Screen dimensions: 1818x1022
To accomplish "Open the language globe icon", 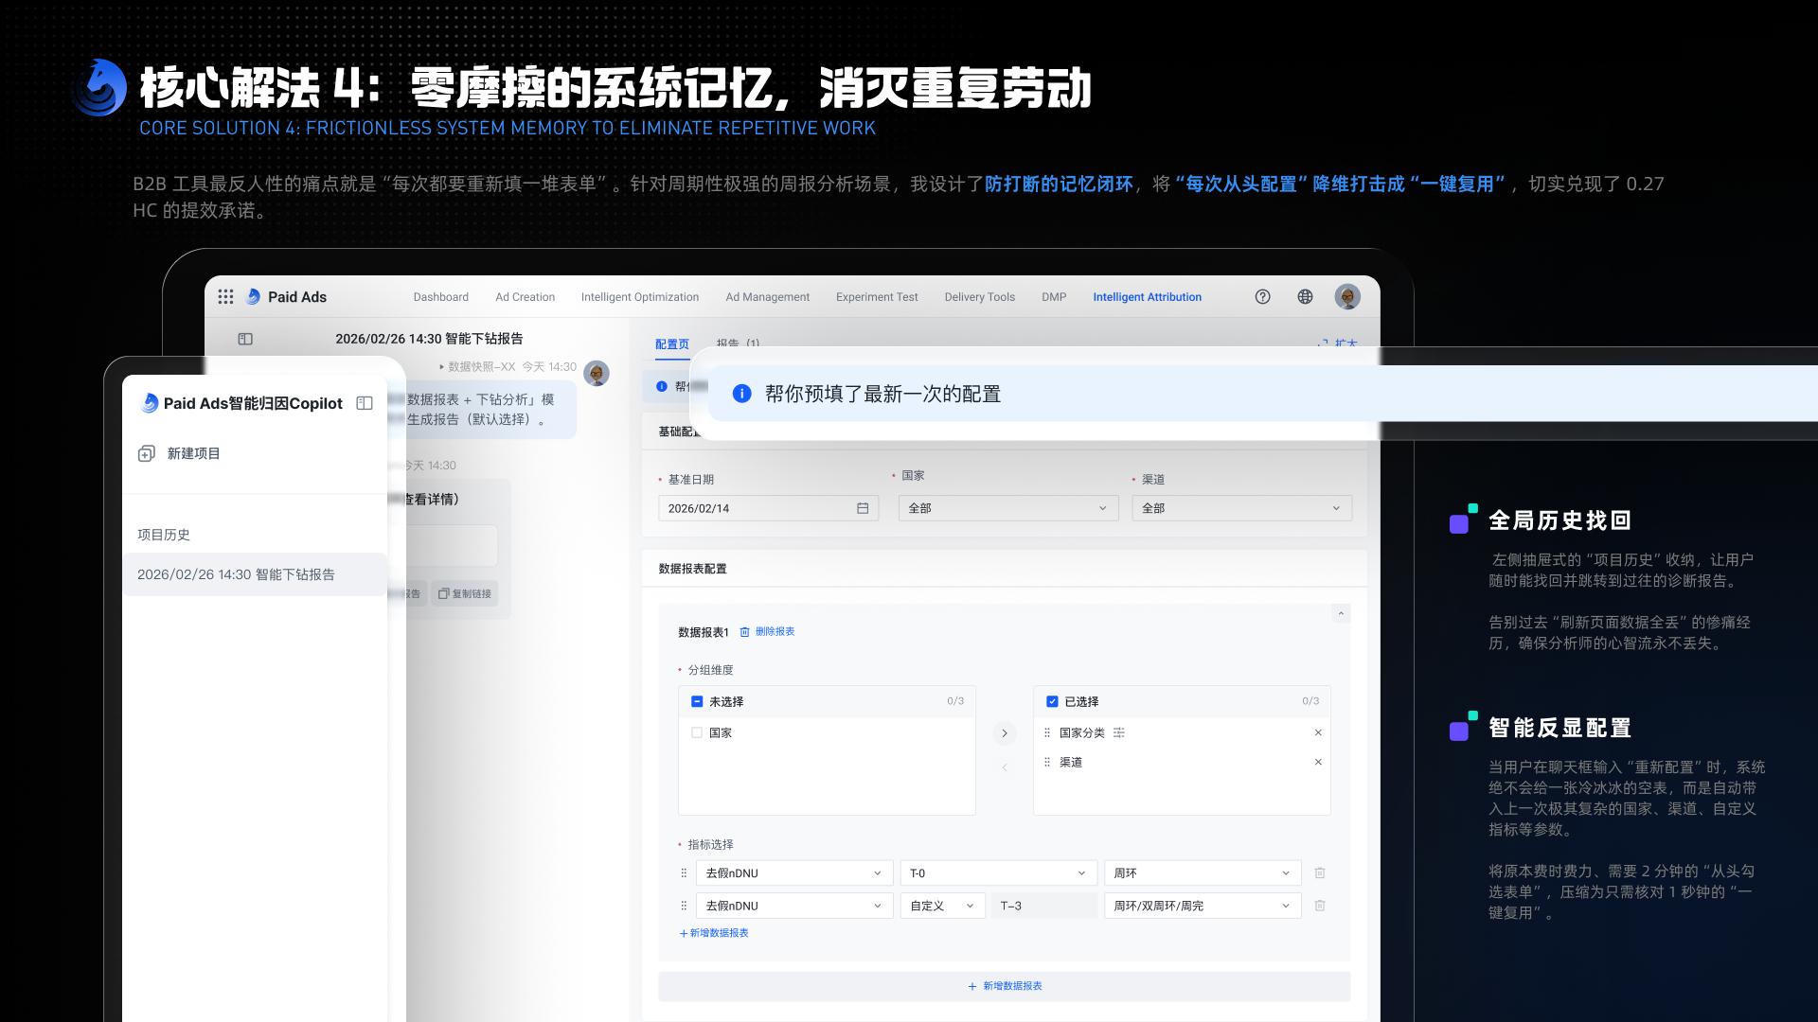I will pos(1305,297).
